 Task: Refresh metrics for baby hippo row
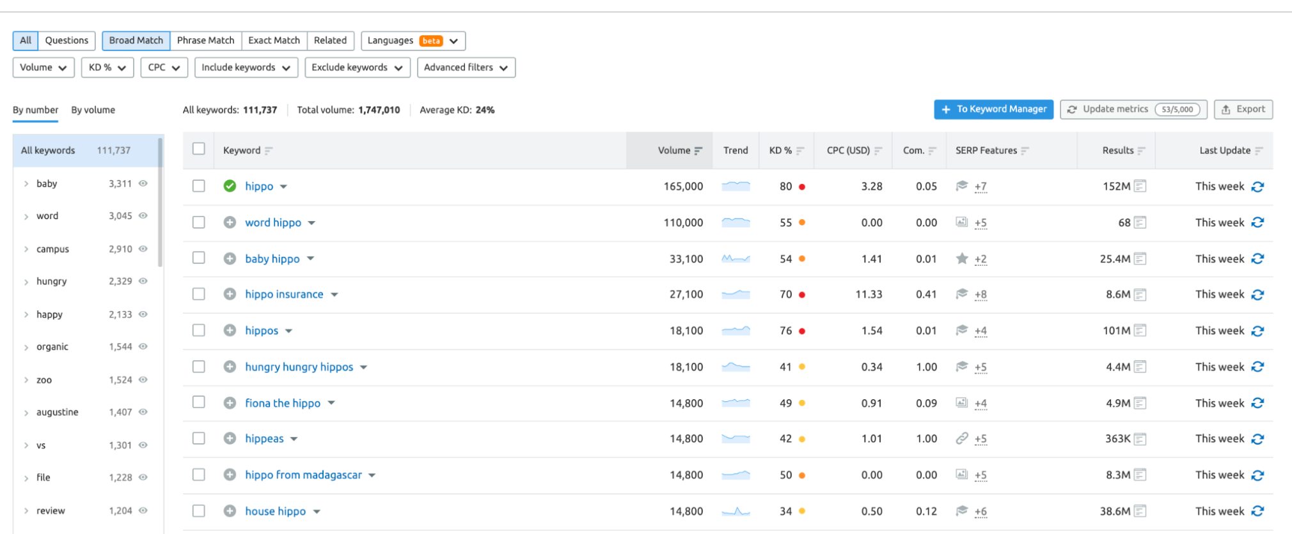pos(1257,259)
